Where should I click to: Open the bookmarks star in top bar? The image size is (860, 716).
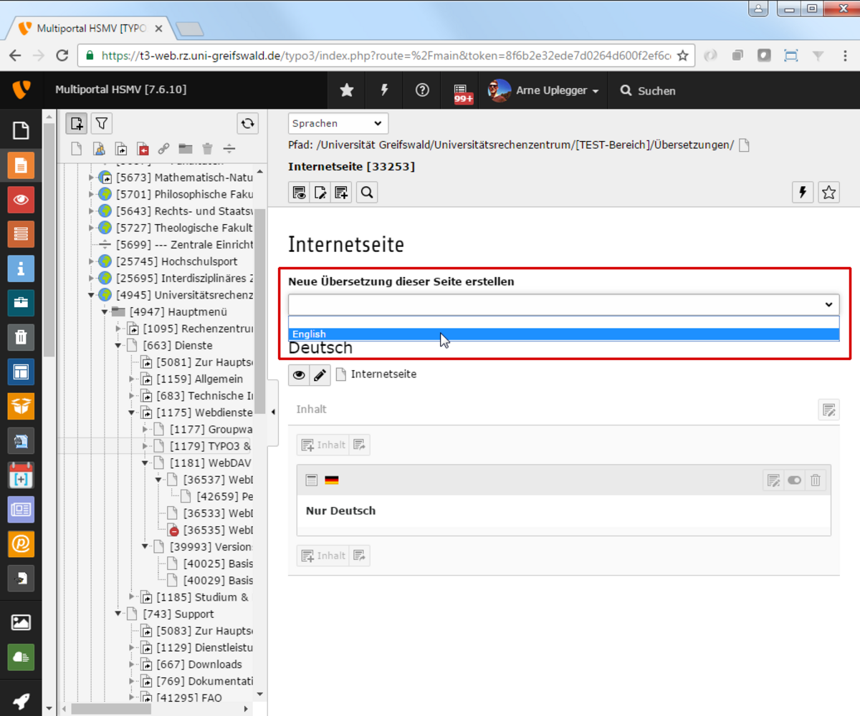point(347,91)
